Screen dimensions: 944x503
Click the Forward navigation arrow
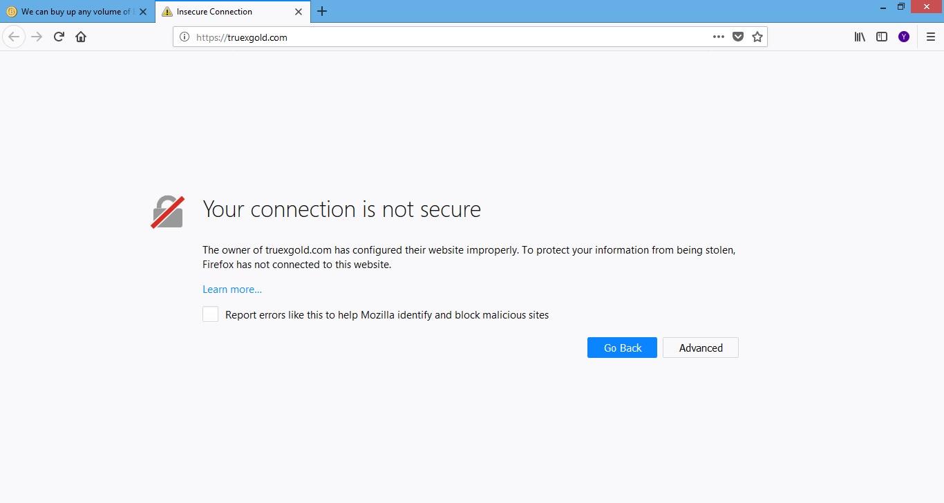pyautogui.click(x=37, y=37)
